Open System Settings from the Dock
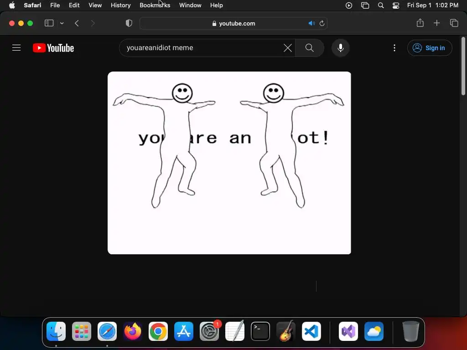Screen dimensions: 467x350 pyautogui.click(x=209, y=331)
